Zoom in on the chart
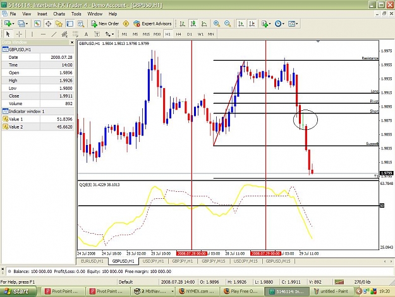This screenshot has width=395, height=297. coord(217,23)
